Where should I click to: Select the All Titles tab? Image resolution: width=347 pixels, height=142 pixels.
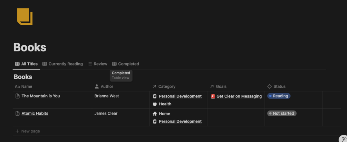tap(26, 64)
